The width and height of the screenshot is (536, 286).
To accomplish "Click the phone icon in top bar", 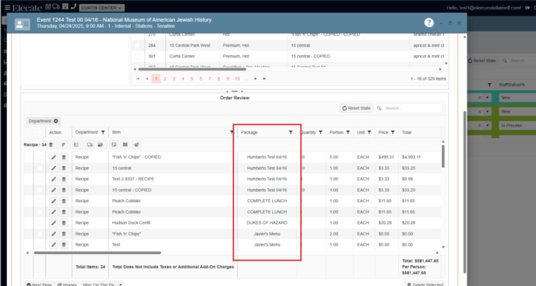I will point(73,6).
